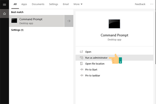156x104 pixels.
Task: Click the Open file location icon
Action: point(81,64)
